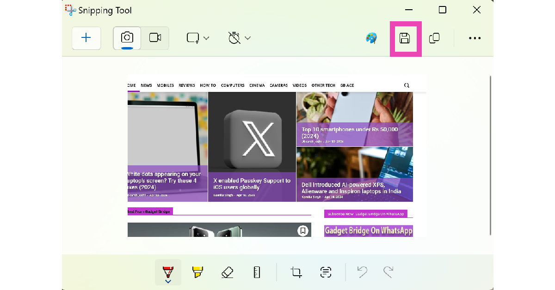555x290 pixels.
Task: Click OTHER TECH in the captured webpage menu
Action: (x=323, y=85)
